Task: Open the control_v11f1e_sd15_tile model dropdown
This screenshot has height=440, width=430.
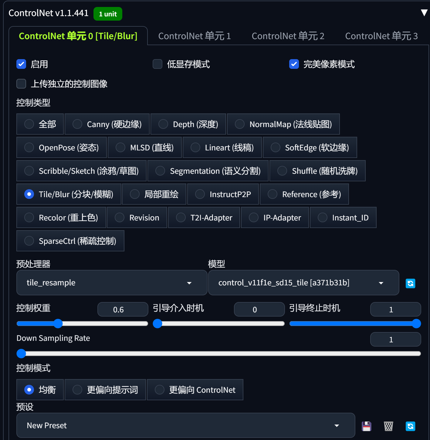Action: (x=304, y=283)
